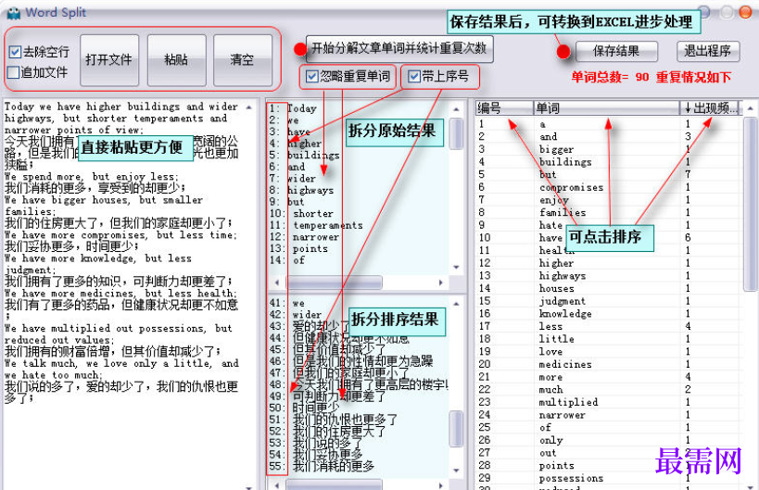This screenshot has width=759, height=490.
Task: Toggle the 去除空行 checkbox
Action: point(15,52)
